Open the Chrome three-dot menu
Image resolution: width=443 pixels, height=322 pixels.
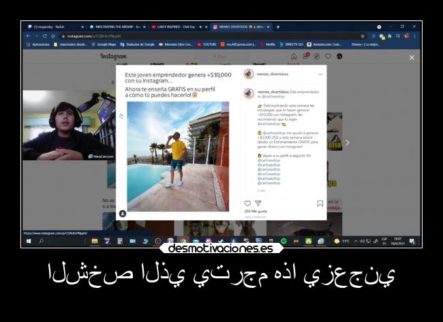(x=415, y=36)
